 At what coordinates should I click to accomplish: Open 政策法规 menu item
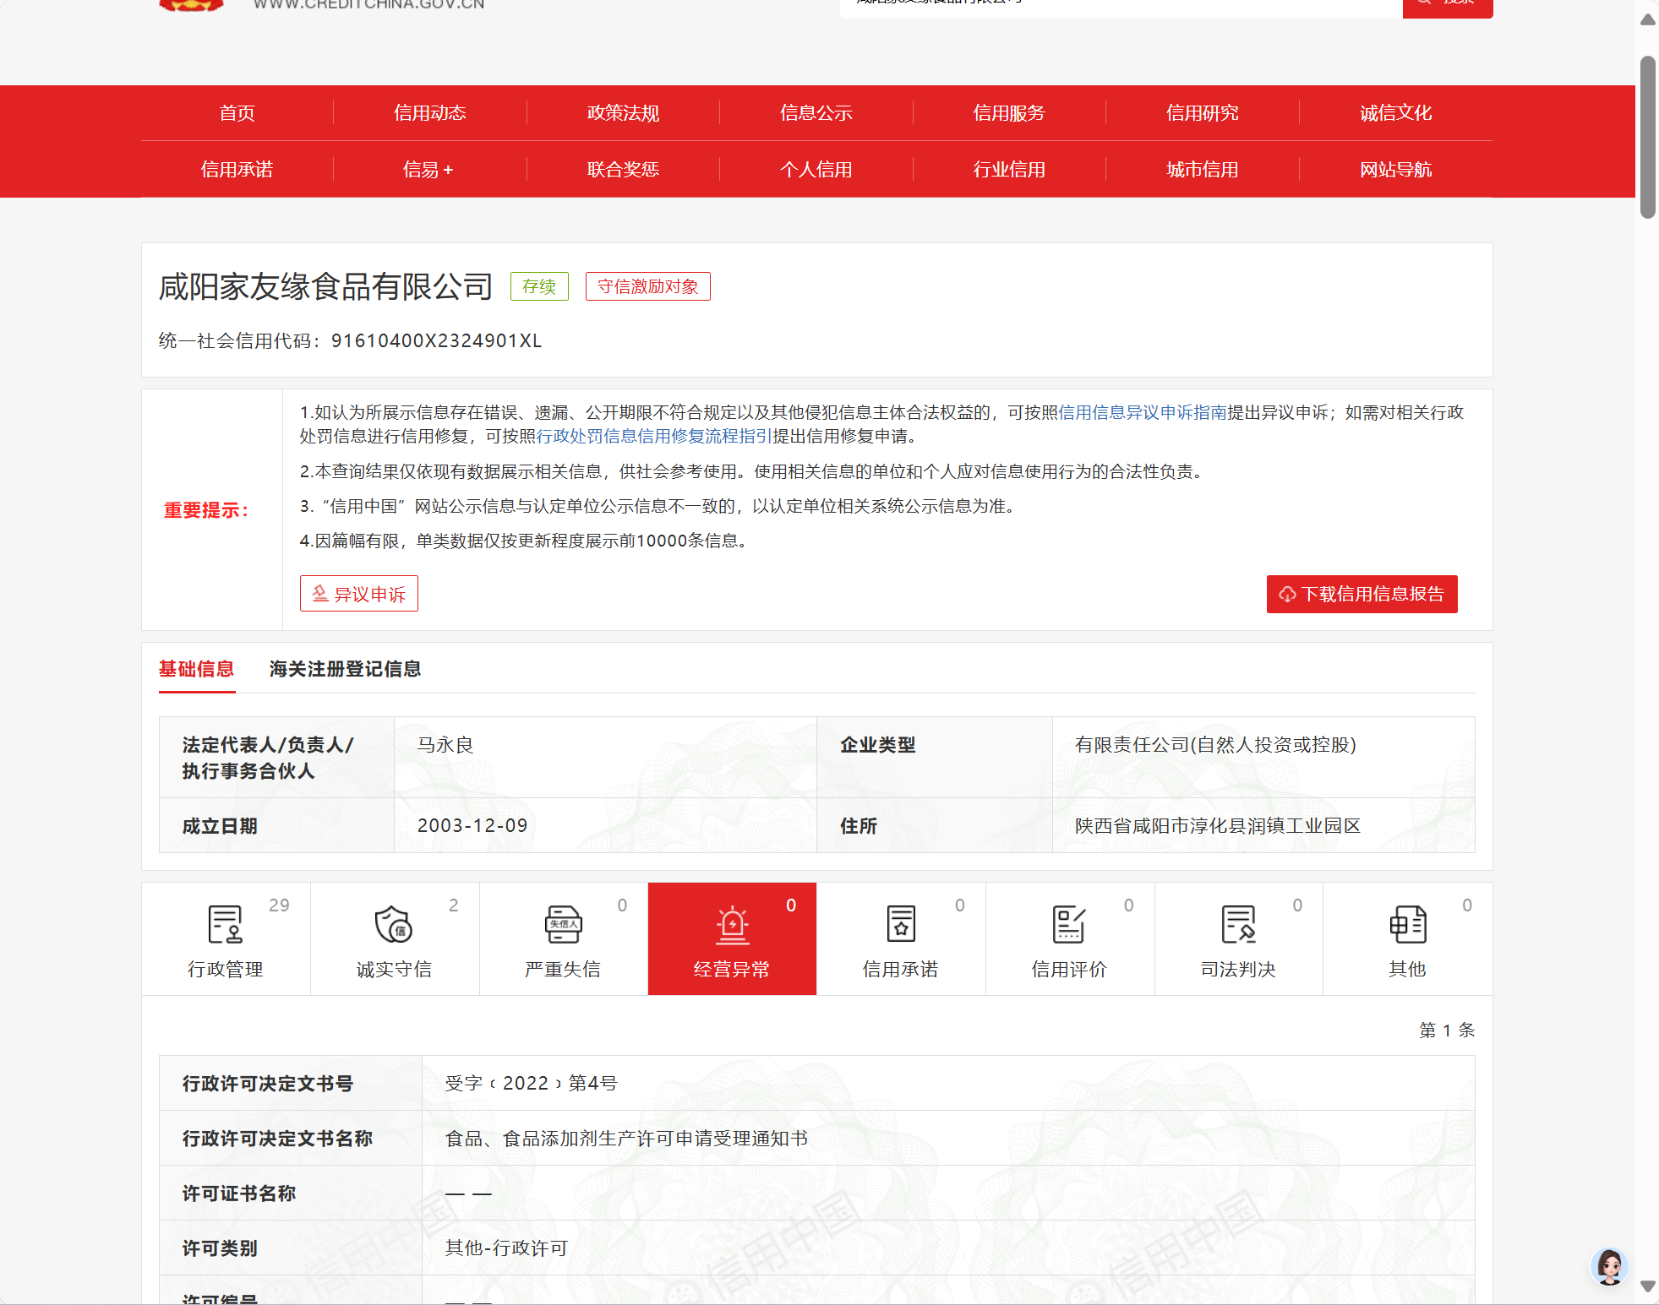point(623,113)
